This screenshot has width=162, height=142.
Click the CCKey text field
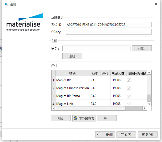pos(109,32)
